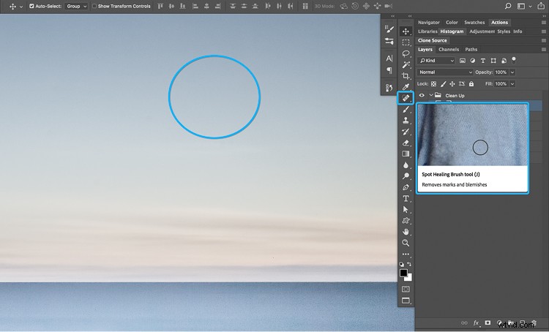The height and width of the screenshot is (332, 549).
Task: Open the Auto-Select Group dropdown
Action: tap(76, 6)
